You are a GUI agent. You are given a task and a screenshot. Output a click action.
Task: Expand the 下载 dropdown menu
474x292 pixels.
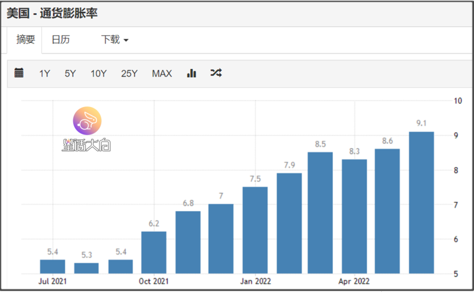pyautogui.click(x=115, y=39)
